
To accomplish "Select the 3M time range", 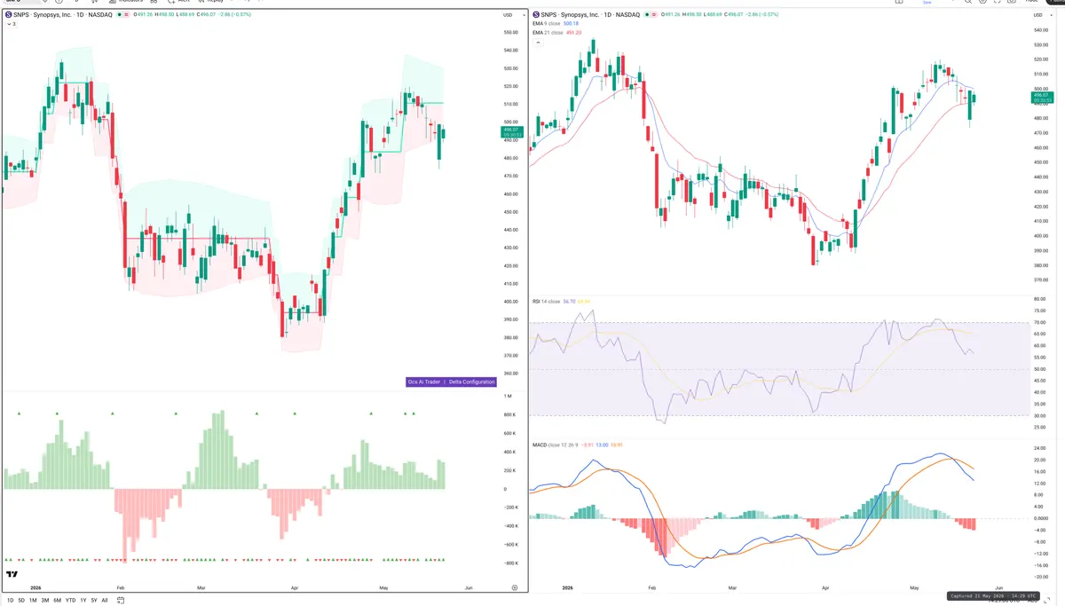I will [x=45, y=600].
